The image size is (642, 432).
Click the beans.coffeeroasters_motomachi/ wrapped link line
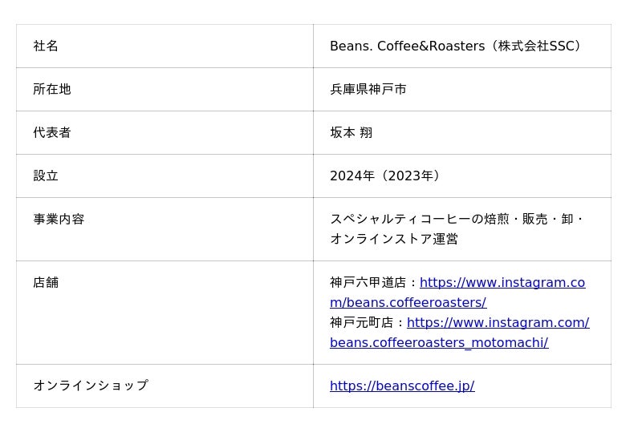click(439, 343)
